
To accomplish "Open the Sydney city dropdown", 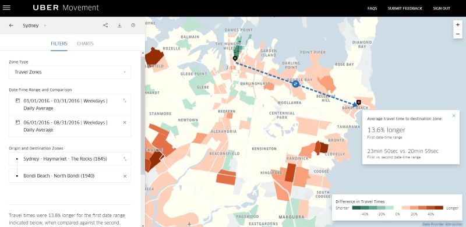I will [35, 26].
